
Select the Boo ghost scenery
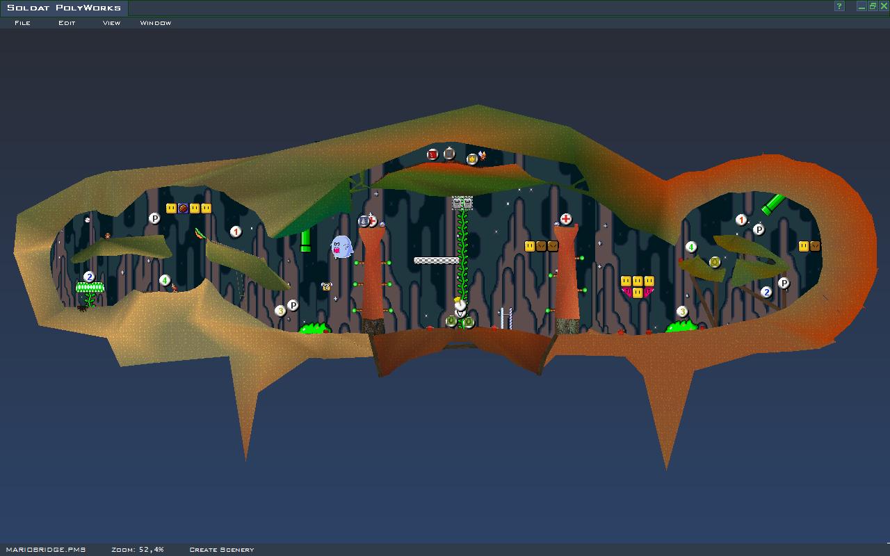[341, 247]
